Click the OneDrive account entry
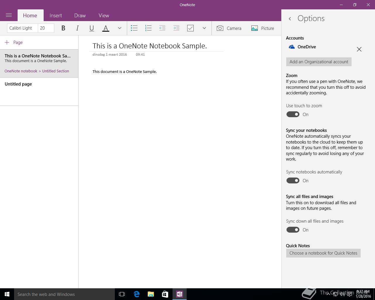The width and height of the screenshot is (375, 300). click(302, 47)
